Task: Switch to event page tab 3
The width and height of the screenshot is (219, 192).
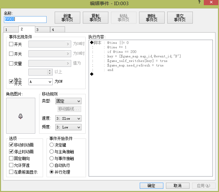Action: (x=42, y=30)
